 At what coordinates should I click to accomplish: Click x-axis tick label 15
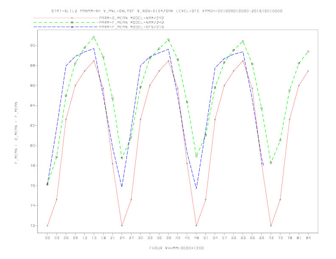(x=94, y=238)
